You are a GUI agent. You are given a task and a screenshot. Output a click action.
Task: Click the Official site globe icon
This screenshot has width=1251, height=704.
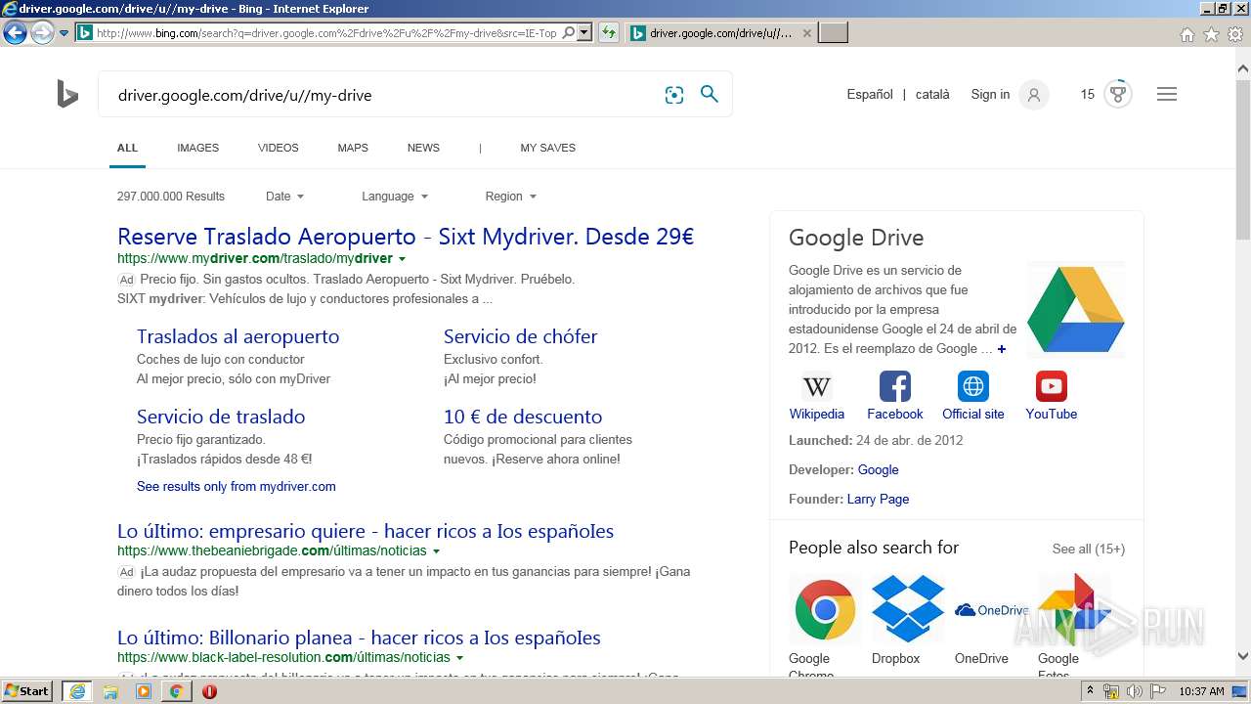(973, 386)
